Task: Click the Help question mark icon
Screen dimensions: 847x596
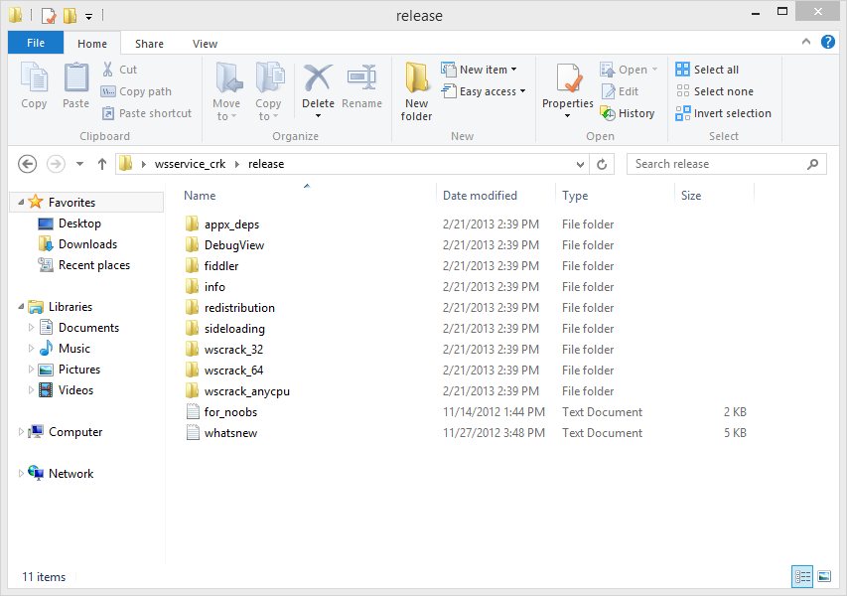Action: click(828, 43)
